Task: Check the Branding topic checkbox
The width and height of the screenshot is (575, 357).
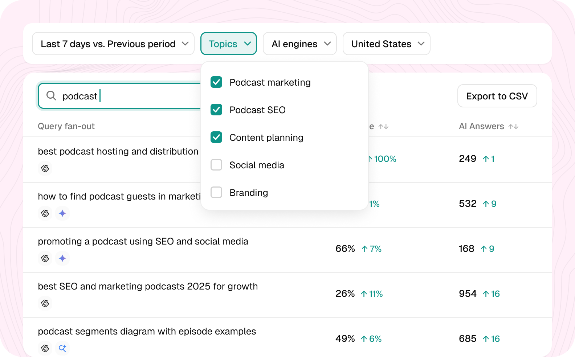Action: coord(216,192)
